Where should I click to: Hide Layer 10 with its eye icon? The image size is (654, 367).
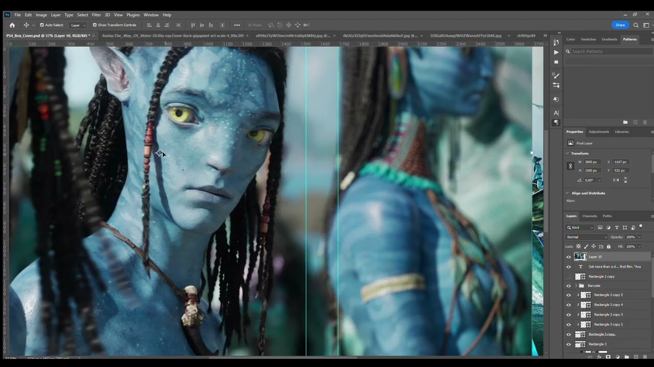tap(569, 257)
